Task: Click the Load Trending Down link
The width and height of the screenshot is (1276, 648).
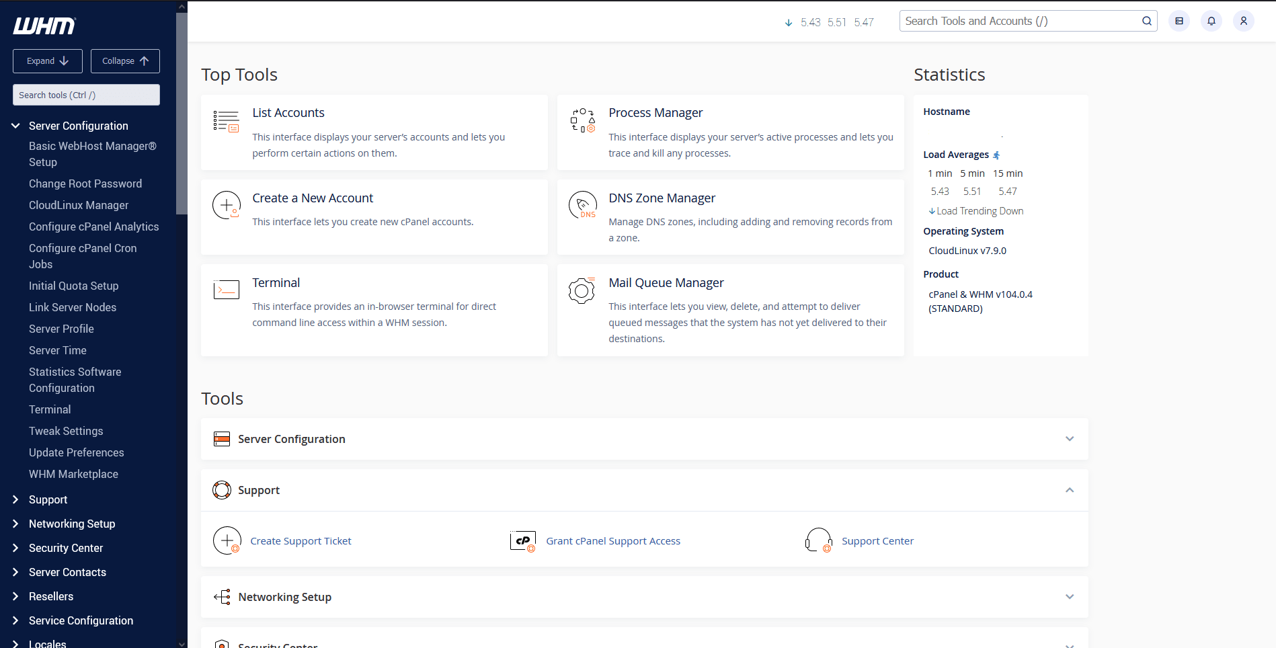Action: 975,210
